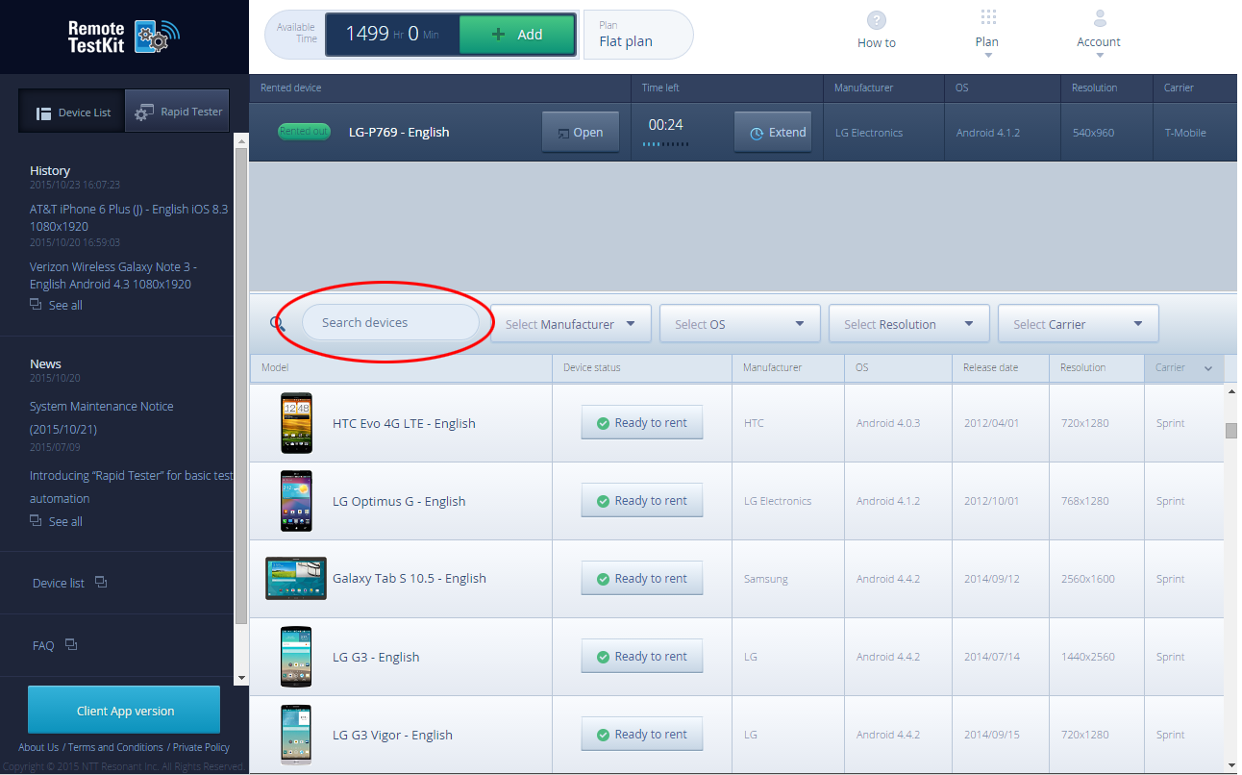Screen dimensions: 1242x775
Task: Click the LG G3 phone thumbnail
Action: pos(296,657)
